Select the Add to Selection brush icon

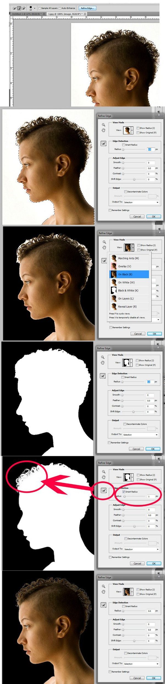19,8
